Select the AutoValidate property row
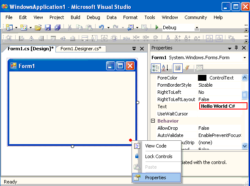Viewport: 250px width, 186px height. tap(199, 135)
